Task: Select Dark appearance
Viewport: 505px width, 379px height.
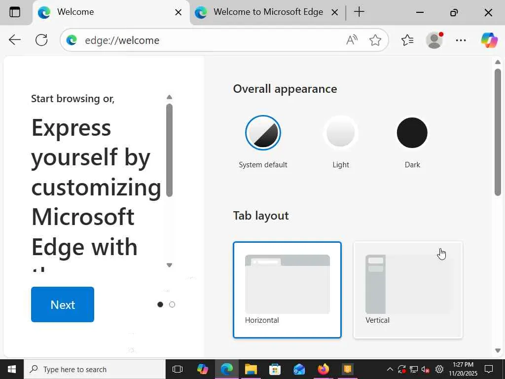Action: click(412, 132)
